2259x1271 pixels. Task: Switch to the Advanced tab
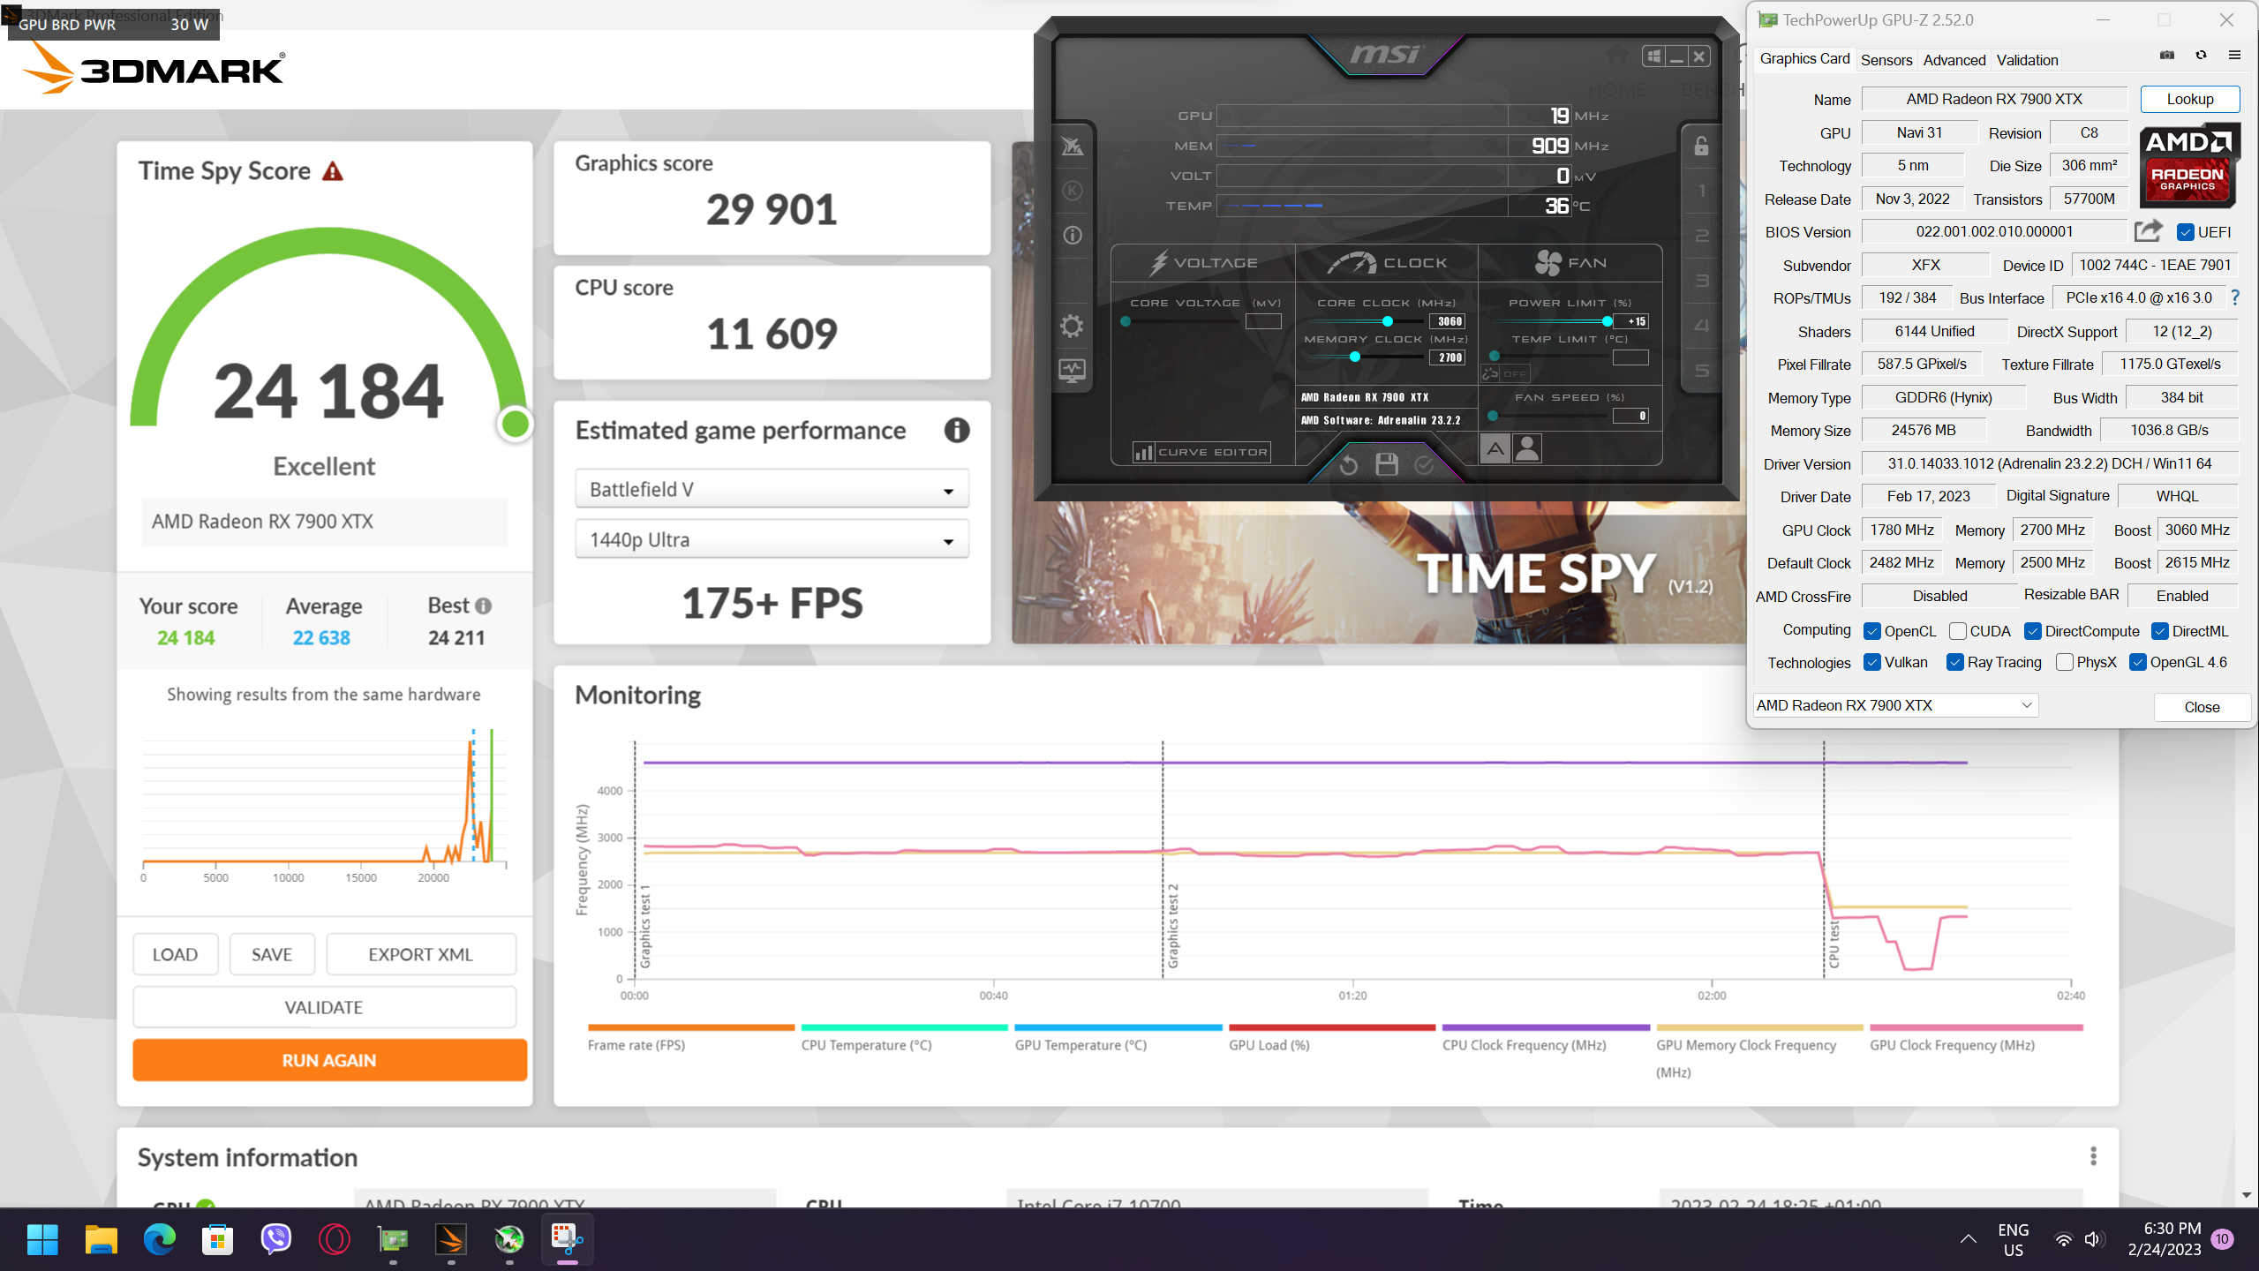[1954, 60]
